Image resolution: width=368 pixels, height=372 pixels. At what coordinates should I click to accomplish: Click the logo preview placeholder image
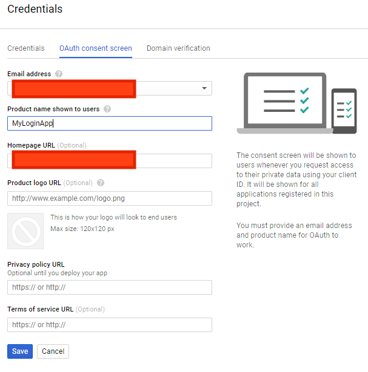coord(25,230)
